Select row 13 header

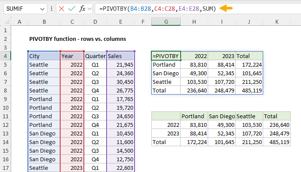coord(5,133)
